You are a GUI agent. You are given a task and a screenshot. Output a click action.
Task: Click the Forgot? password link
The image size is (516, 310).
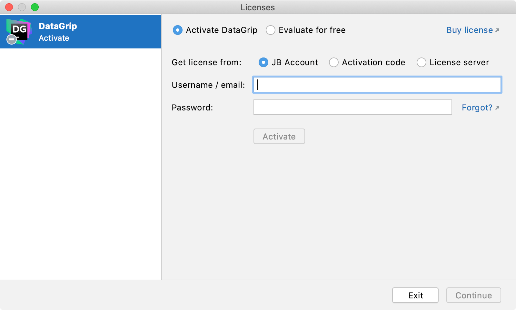[x=477, y=108]
